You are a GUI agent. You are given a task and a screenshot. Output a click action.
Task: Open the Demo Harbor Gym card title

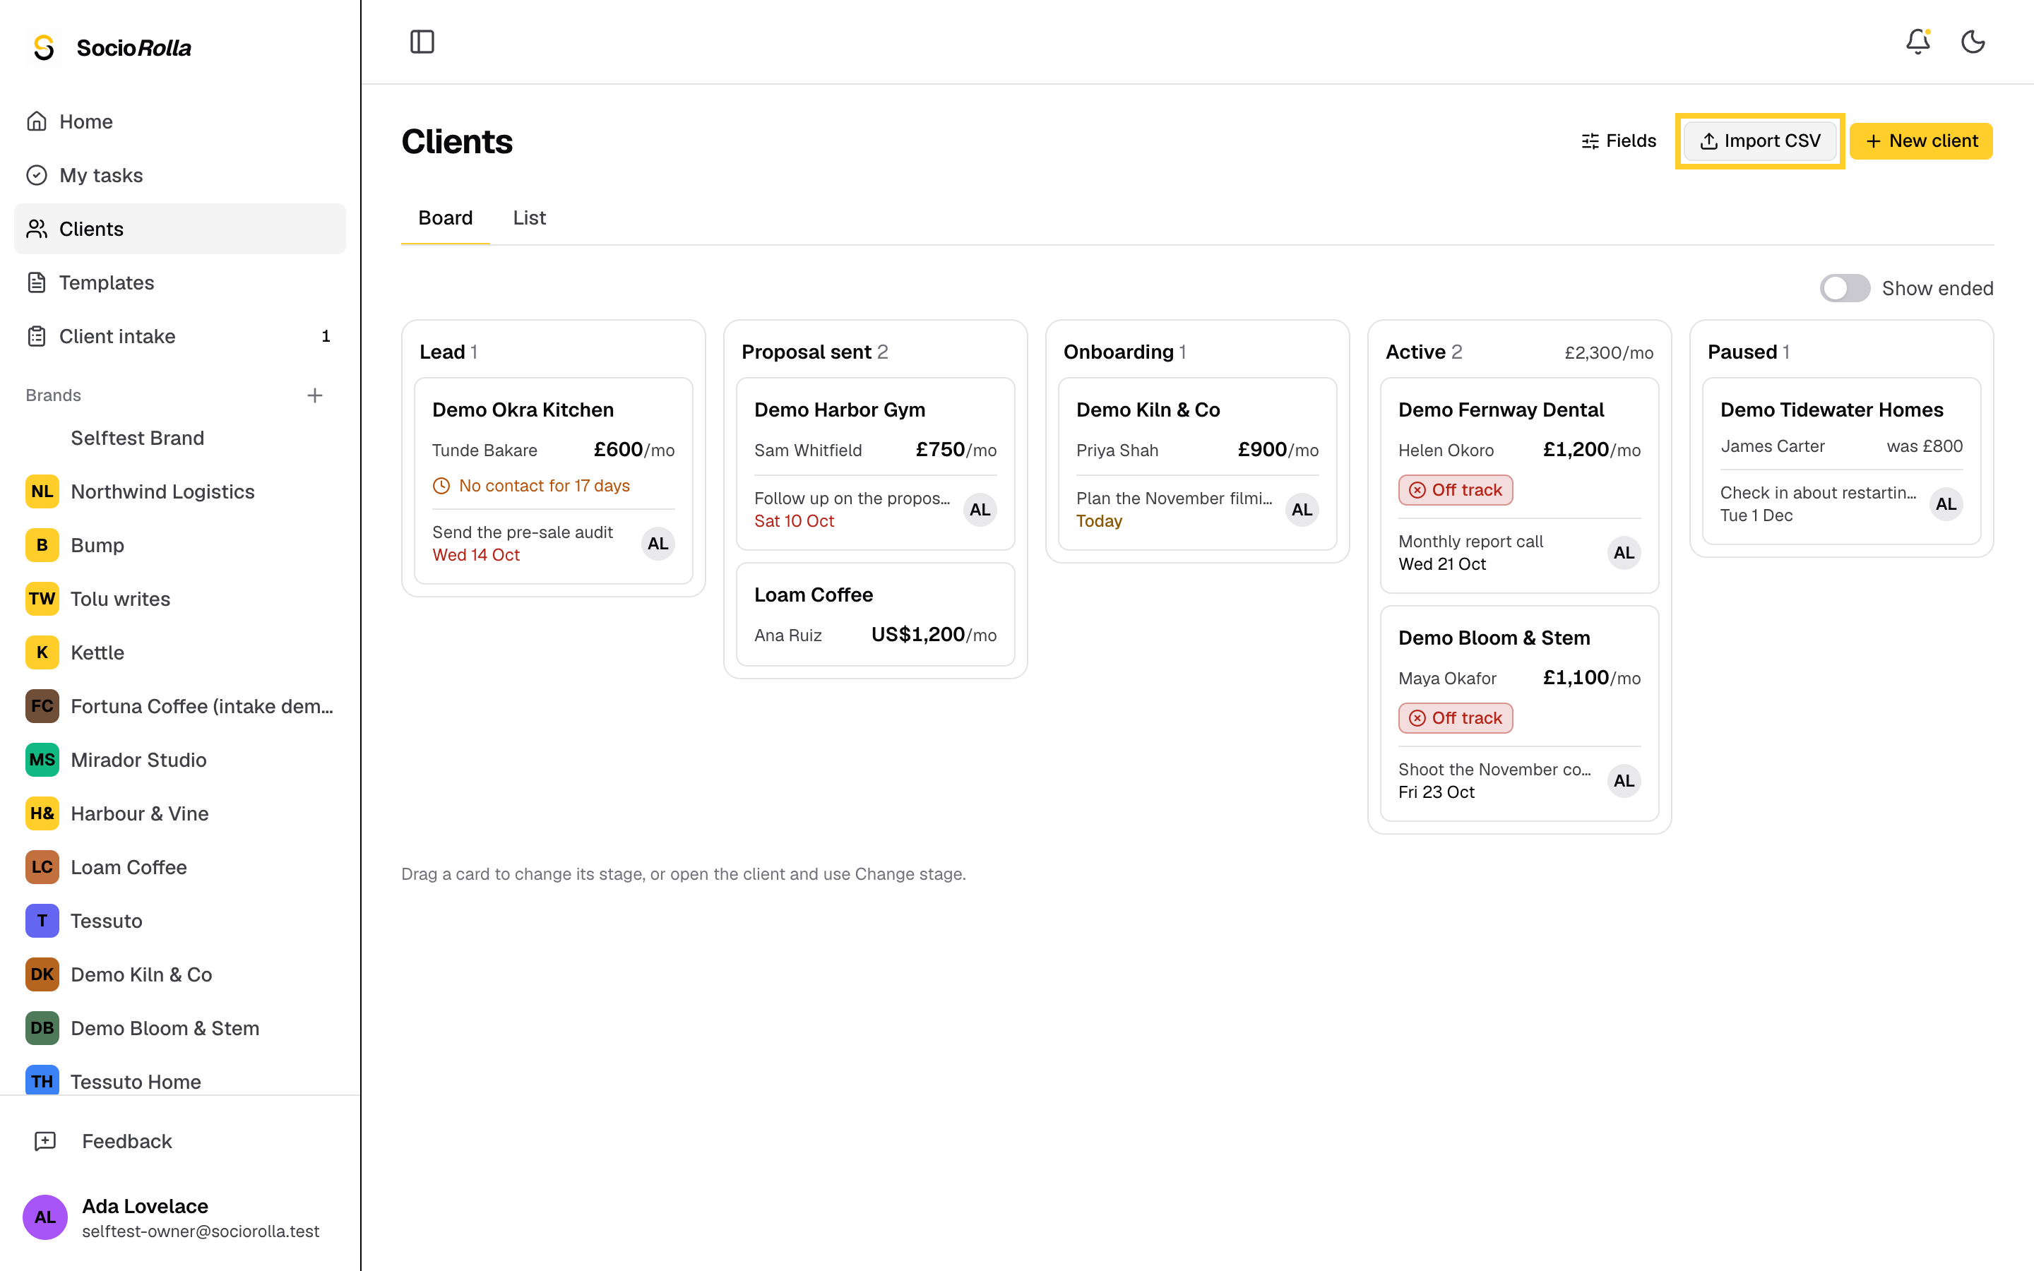840,410
